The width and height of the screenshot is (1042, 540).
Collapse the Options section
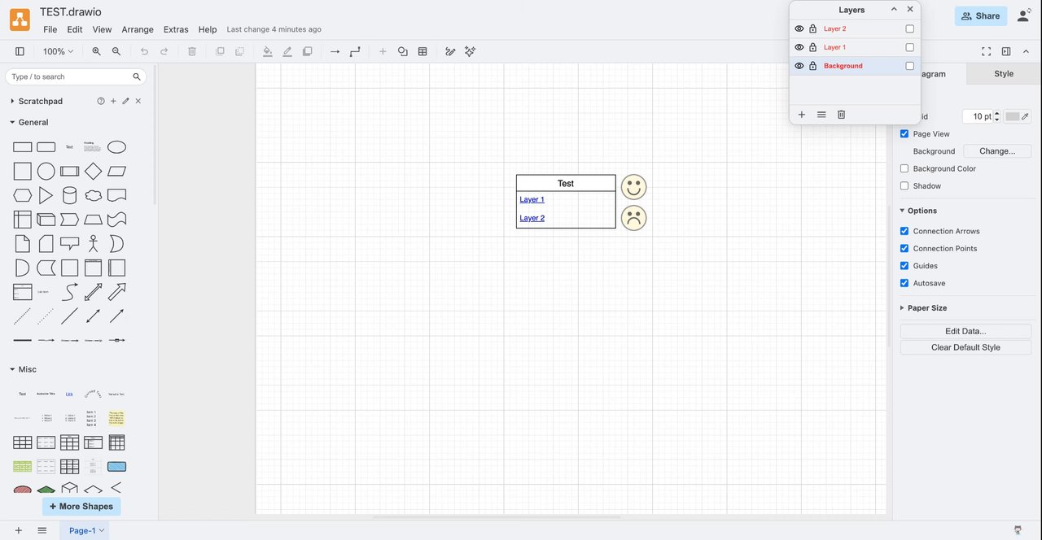click(902, 211)
